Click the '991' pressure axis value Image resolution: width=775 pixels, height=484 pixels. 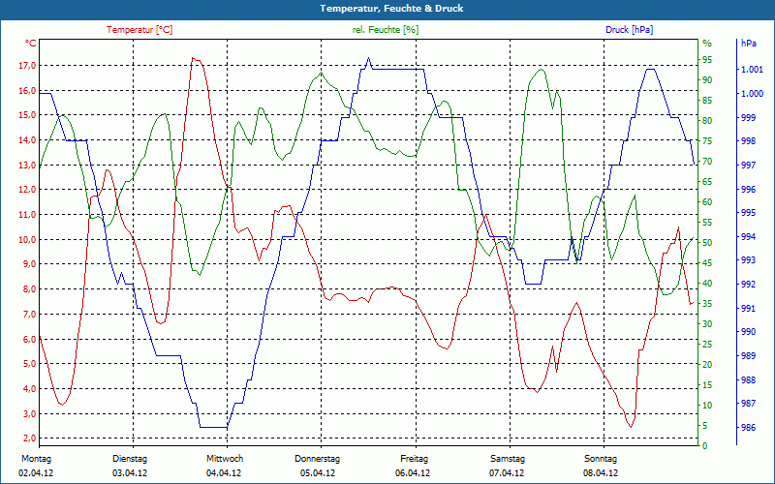[x=748, y=309]
